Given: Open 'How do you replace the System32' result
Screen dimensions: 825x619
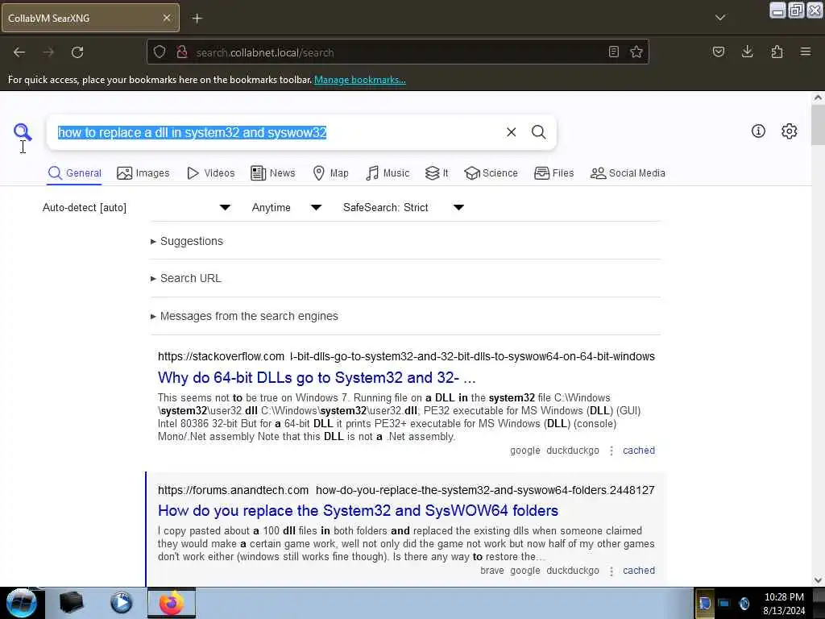Looking at the screenshot, I should 358,510.
